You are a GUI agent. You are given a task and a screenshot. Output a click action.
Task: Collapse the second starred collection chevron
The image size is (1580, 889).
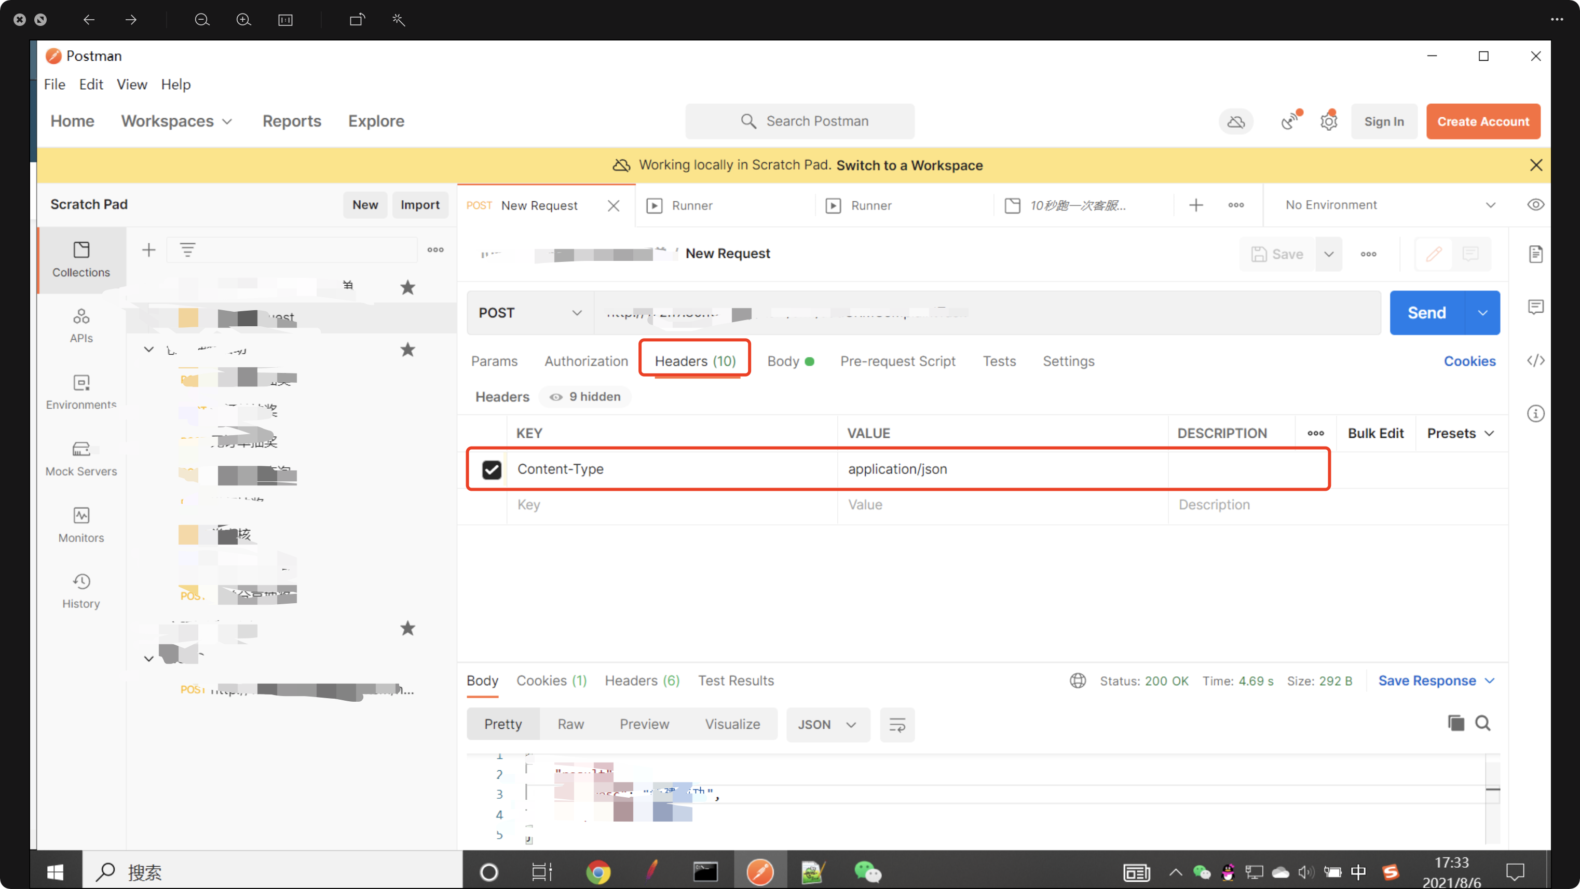[x=148, y=350]
